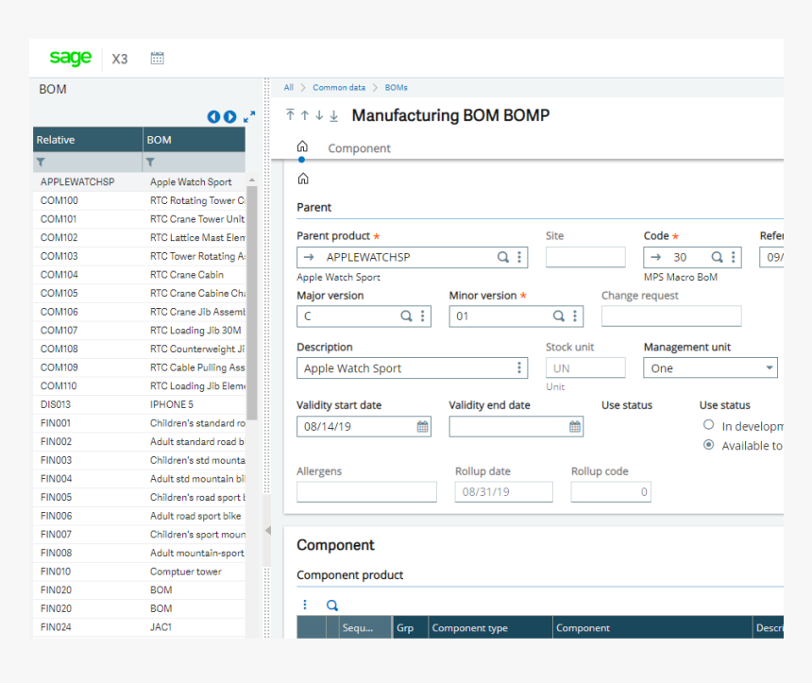
Task: Switch to the Component tab
Action: tap(359, 148)
